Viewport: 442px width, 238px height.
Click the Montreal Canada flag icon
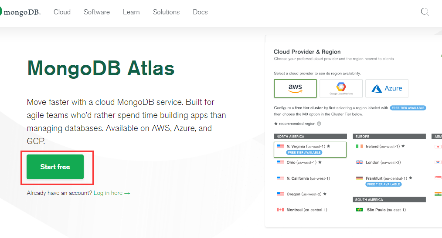(280, 210)
